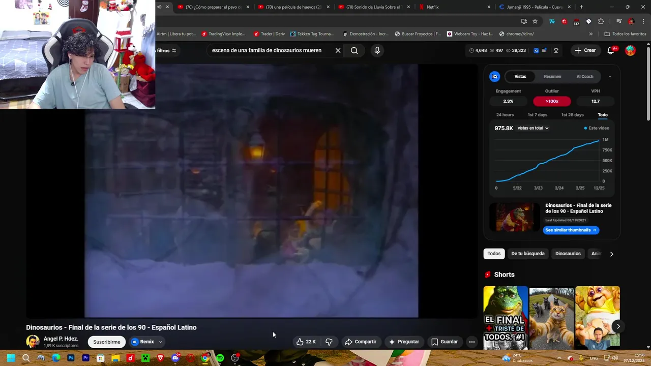The height and width of the screenshot is (366, 651).
Task: Open the TradingView extension icon
Action: [x=552, y=21]
